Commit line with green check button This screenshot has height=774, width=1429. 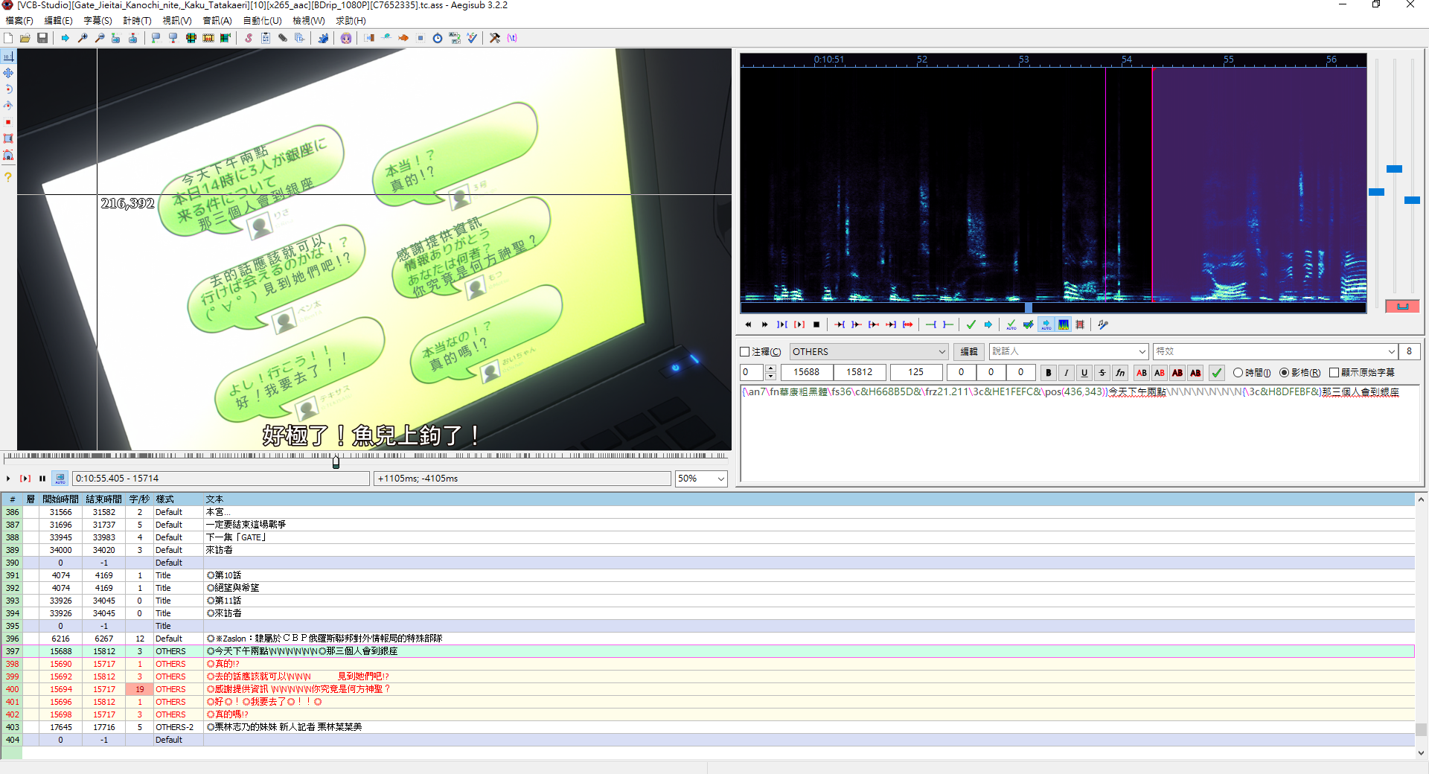[x=1217, y=373]
